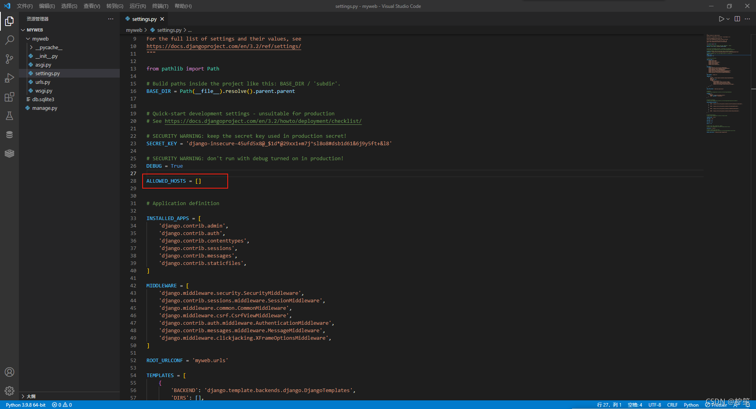Click the VS Code logo icon

tap(7, 6)
